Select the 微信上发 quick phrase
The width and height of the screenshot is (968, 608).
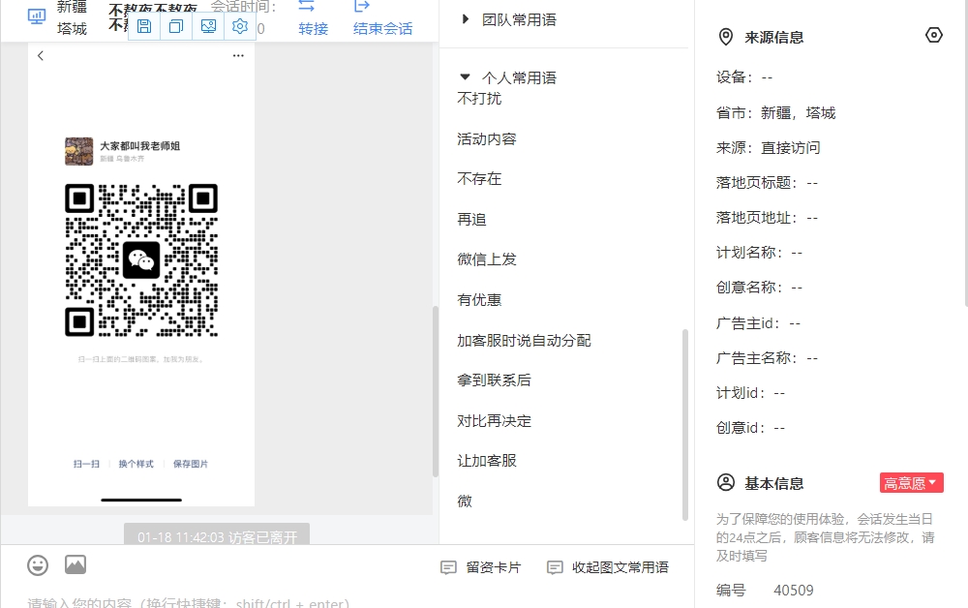pyautogui.click(x=487, y=259)
